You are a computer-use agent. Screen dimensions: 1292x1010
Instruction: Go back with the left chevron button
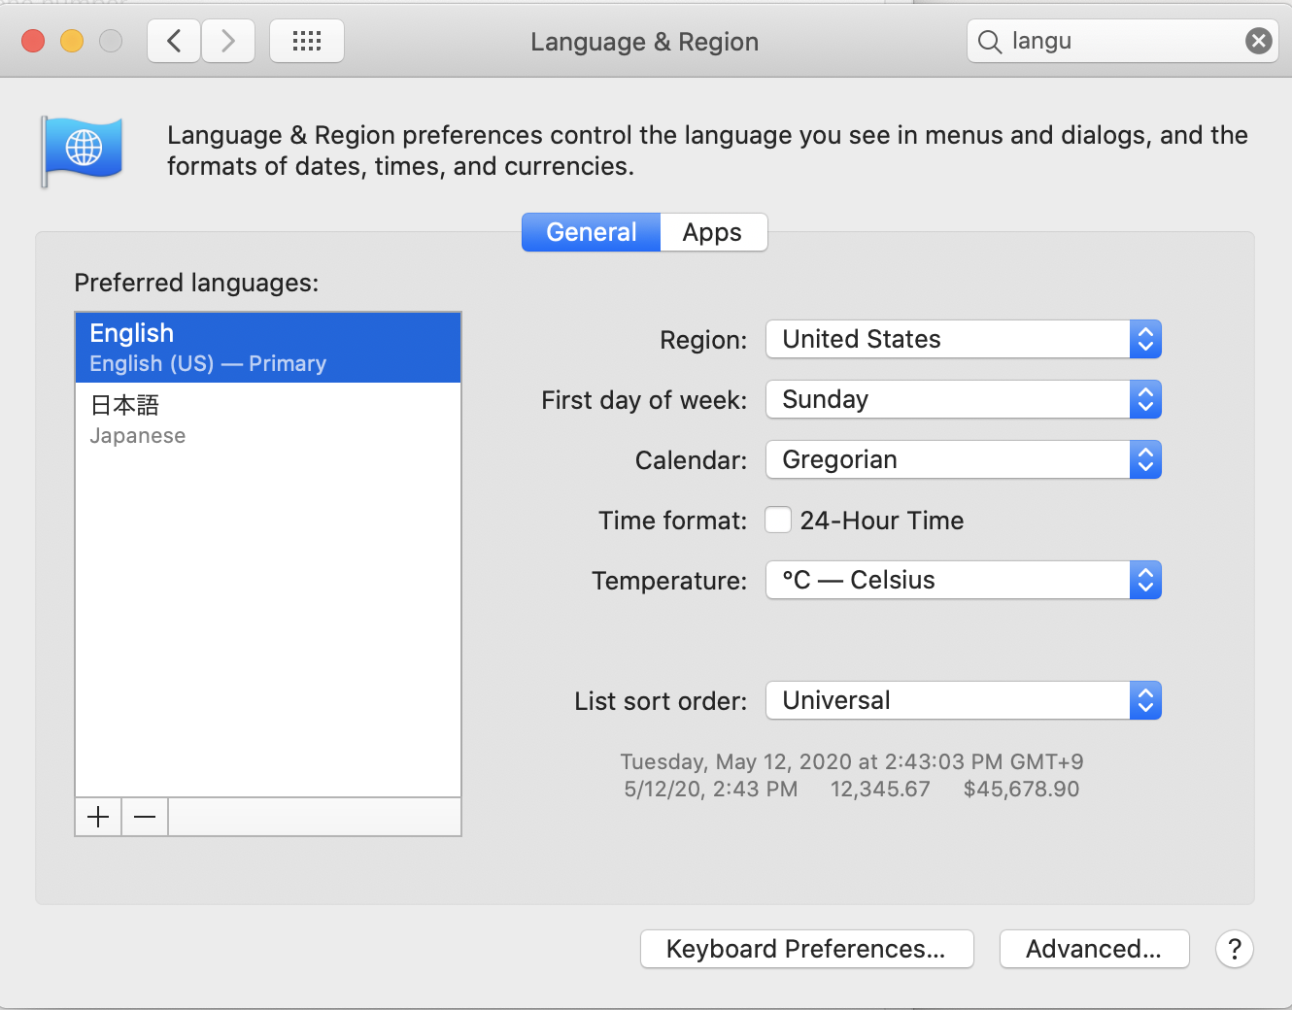click(x=174, y=41)
